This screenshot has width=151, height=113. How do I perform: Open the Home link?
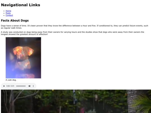(x=8, y=11)
